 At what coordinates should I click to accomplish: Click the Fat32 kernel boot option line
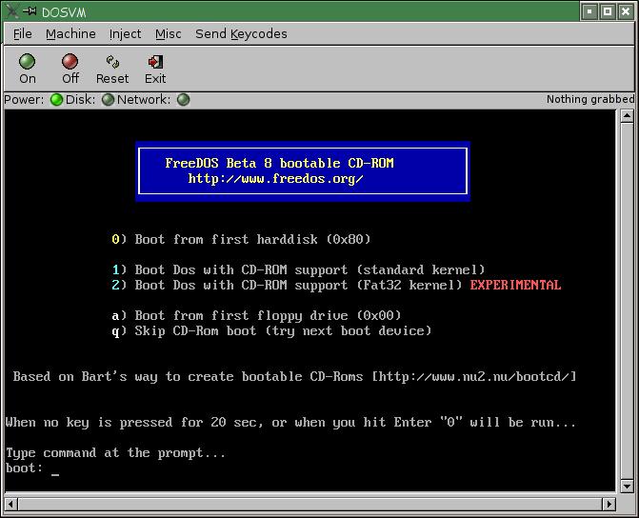coord(336,285)
